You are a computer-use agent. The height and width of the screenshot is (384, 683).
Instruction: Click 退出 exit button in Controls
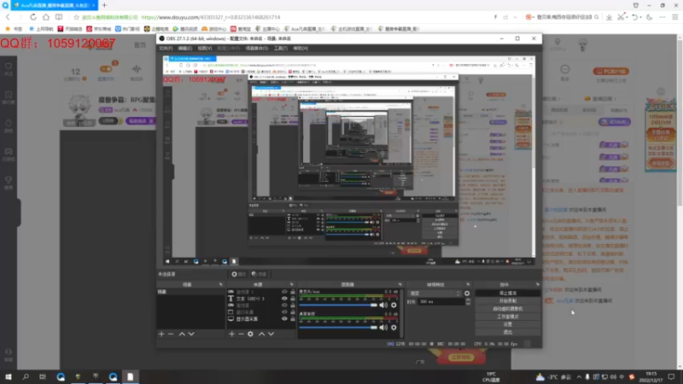click(508, 332)
